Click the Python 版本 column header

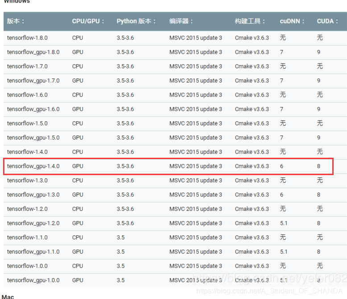click(x=136, y=21)
